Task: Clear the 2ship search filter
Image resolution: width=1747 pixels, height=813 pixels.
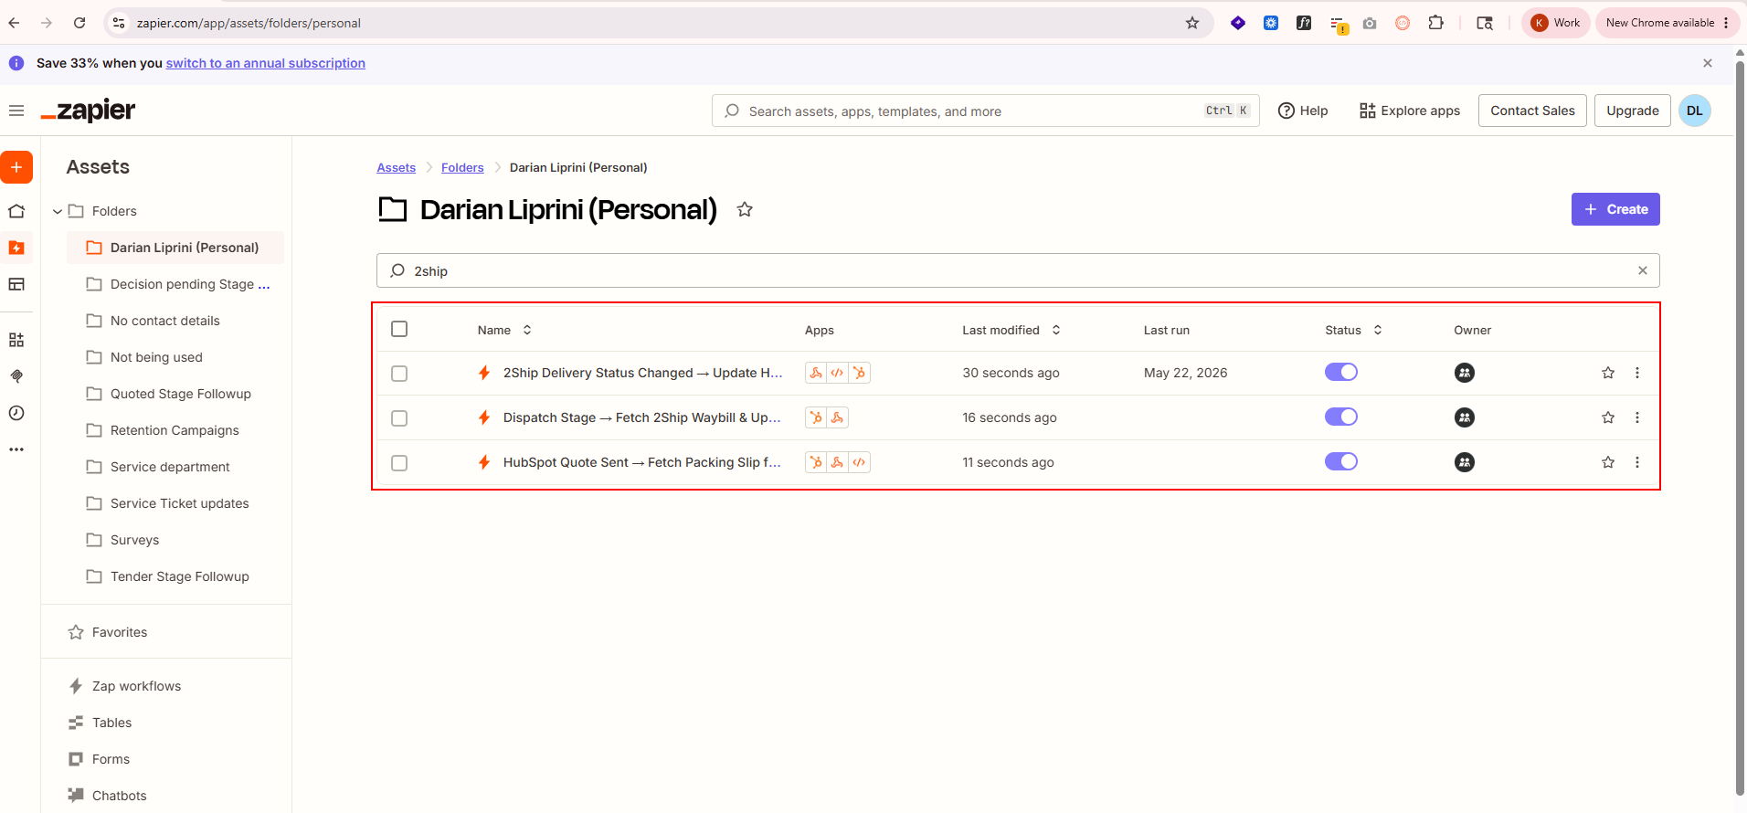Action: 1643,270
